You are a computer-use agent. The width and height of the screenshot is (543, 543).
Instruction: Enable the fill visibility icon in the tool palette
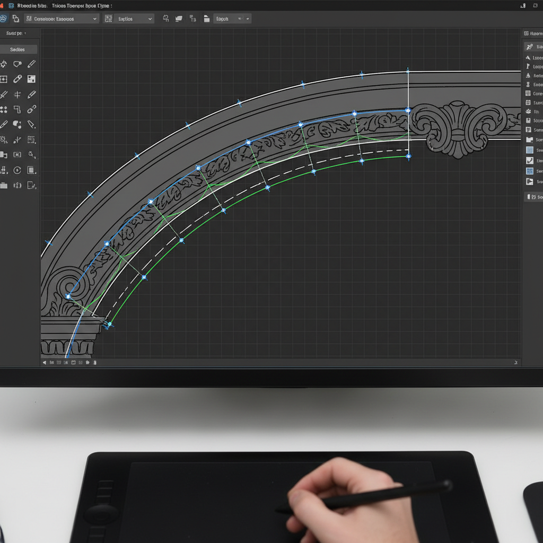click(31, 80)
